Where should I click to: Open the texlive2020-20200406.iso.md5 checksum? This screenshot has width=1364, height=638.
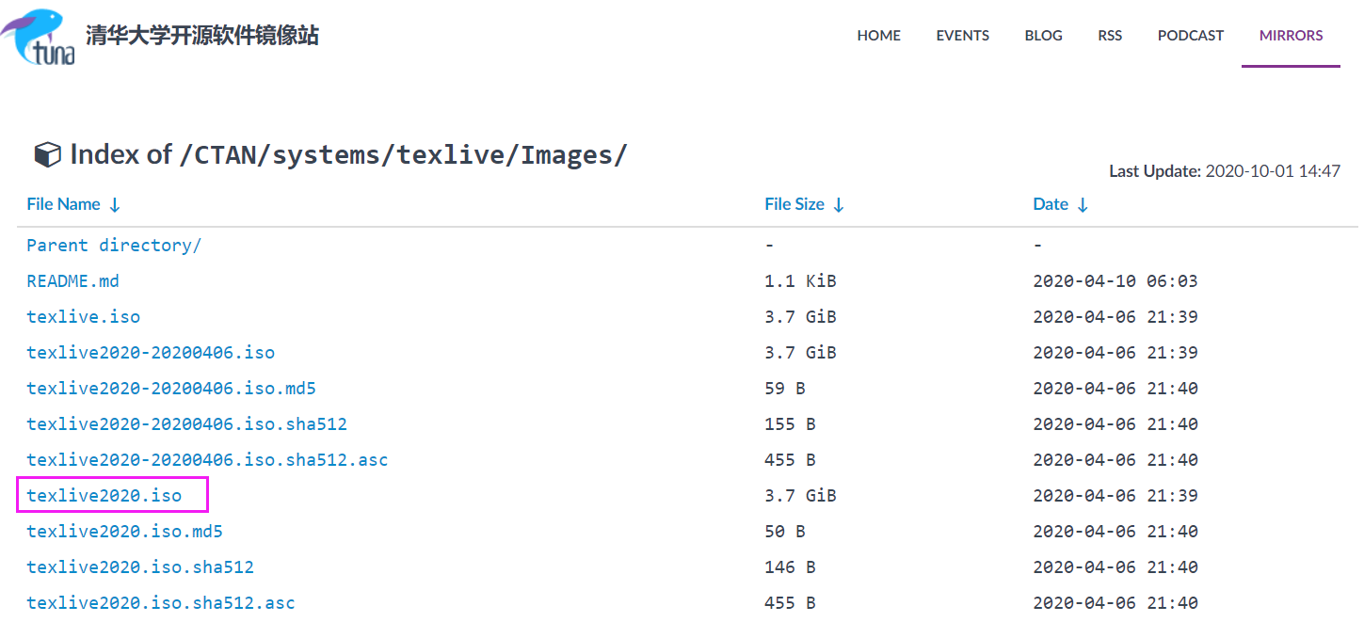tap(171, 388)
